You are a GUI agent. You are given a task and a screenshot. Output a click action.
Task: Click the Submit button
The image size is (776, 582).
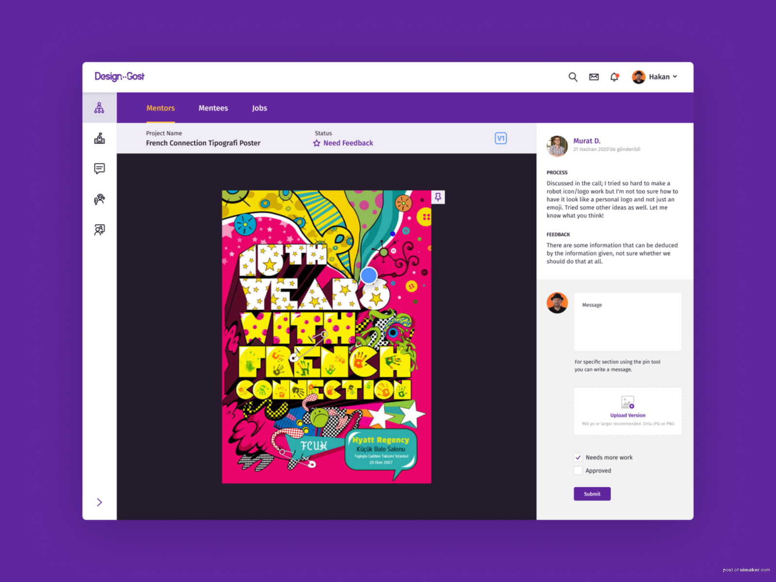pyautogui.click(x=592, y=494)
